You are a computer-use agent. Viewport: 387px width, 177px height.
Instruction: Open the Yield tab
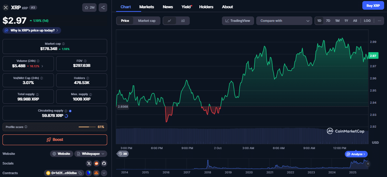pyautogui.click(x=186, y=7)
